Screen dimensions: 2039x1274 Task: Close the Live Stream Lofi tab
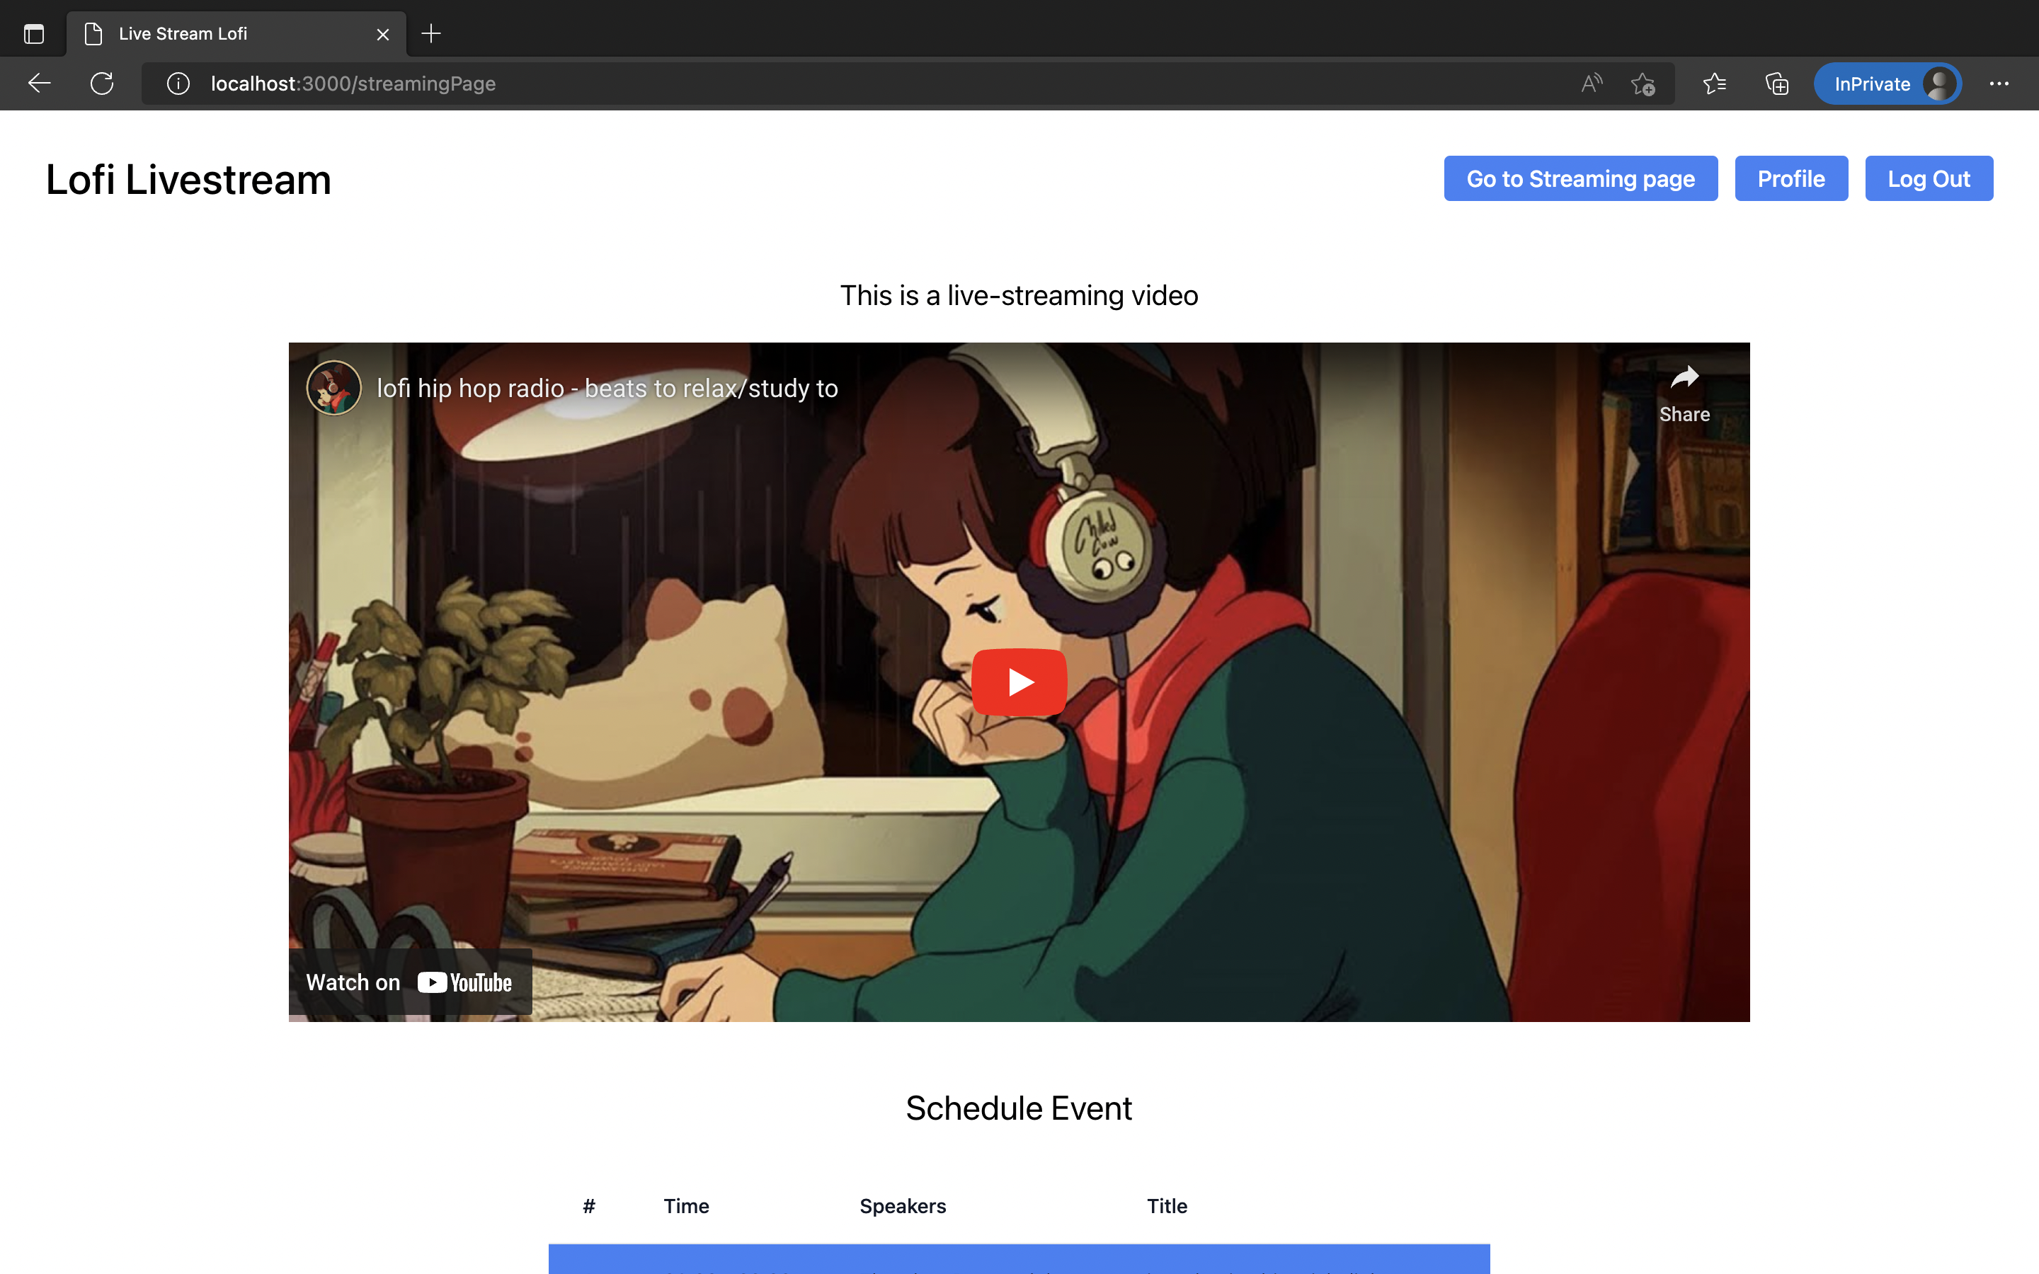[382, 34]
